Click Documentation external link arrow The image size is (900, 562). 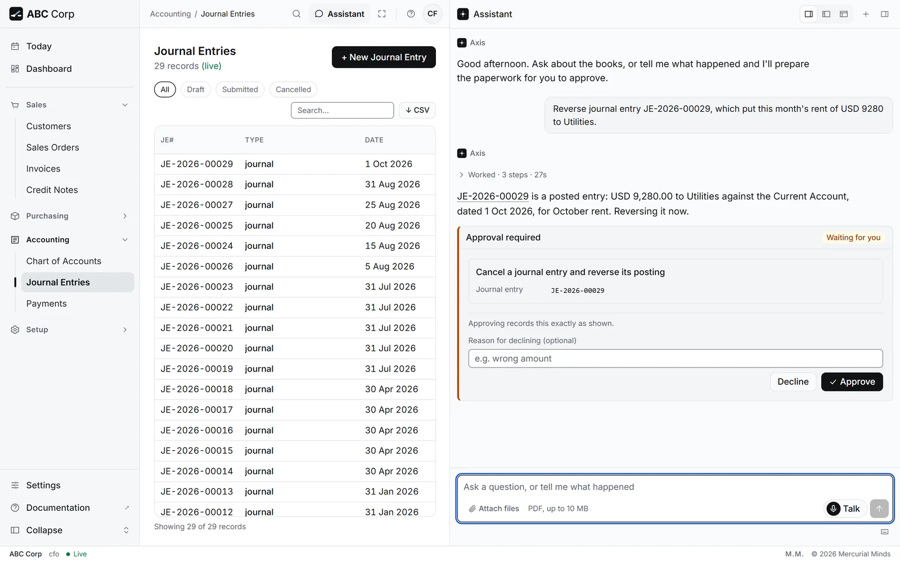point(127,507)
